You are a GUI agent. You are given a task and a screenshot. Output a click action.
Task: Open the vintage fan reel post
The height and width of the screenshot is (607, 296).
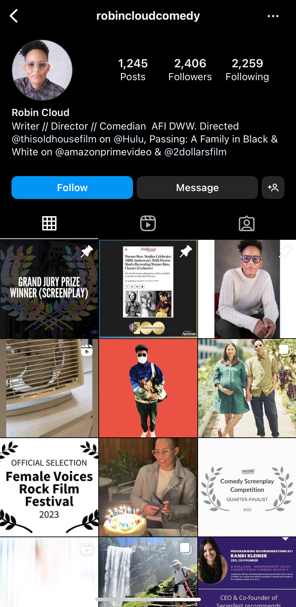[x=49, y=388]
